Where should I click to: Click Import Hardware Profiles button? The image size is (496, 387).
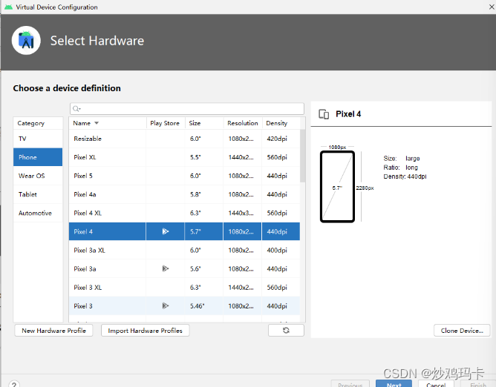click(x=146, y=331)
